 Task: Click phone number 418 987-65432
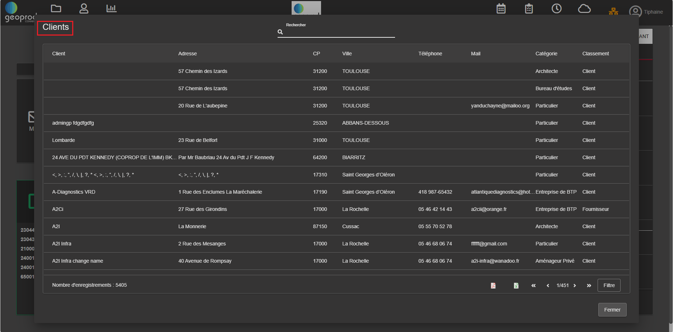click(435, 192)
